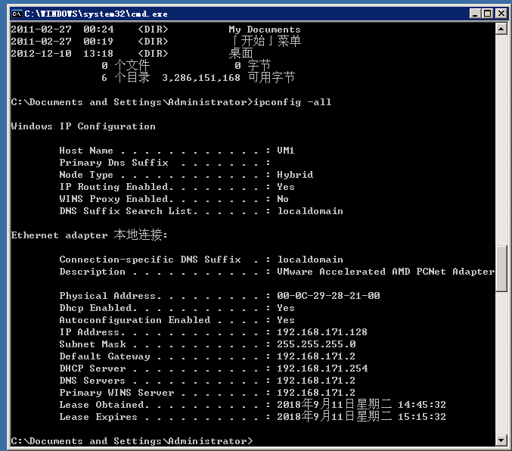Click the Windows IP Configuration heading
The image size is (512, 451).
(x=83, y=126)
